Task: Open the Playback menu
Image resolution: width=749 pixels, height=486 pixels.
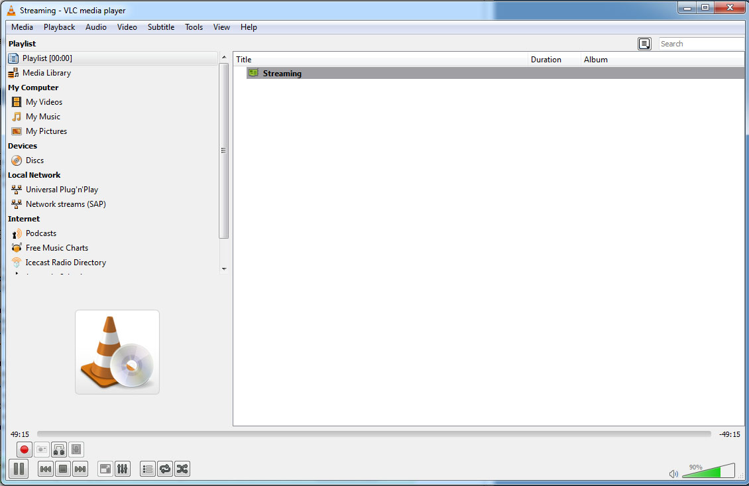Action: click(x=59, y=27)
